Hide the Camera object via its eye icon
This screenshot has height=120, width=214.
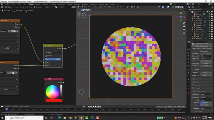[x=210, y=14]
